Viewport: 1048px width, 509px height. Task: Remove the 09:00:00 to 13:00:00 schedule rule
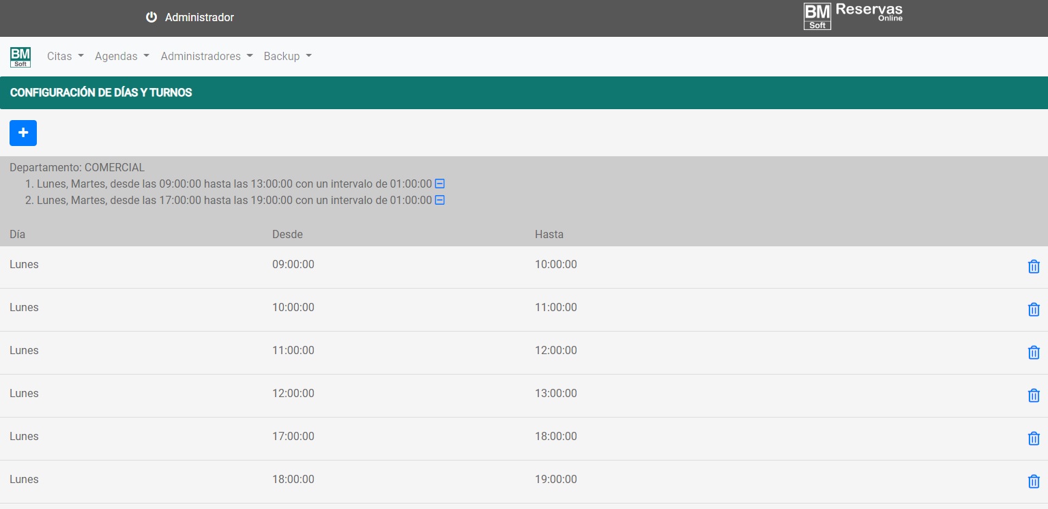pyautogui.click(x=440, y=184)
